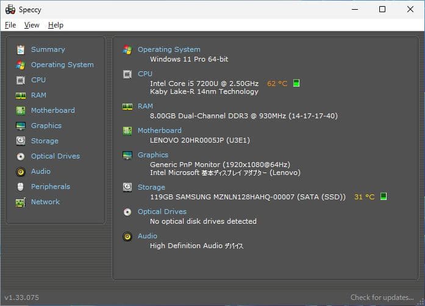Maximize the Speccy window
425x306 pixels.
(382, 9)
